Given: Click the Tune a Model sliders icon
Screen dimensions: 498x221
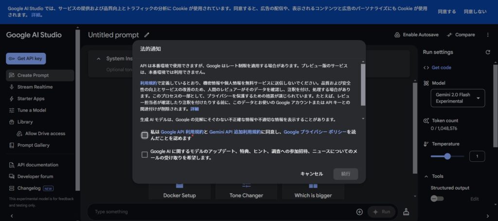Looking at the screenshot, I should coord(12,110).
